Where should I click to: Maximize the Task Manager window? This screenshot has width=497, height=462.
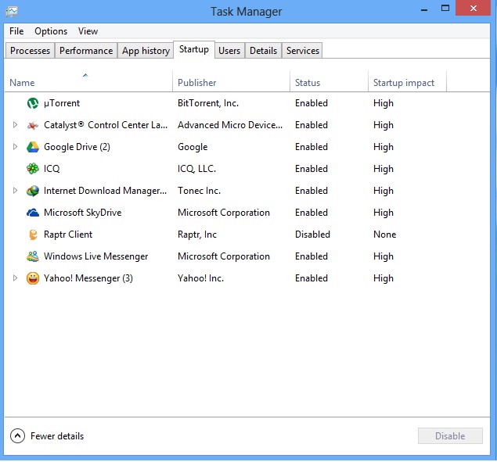tap(445, 9)
